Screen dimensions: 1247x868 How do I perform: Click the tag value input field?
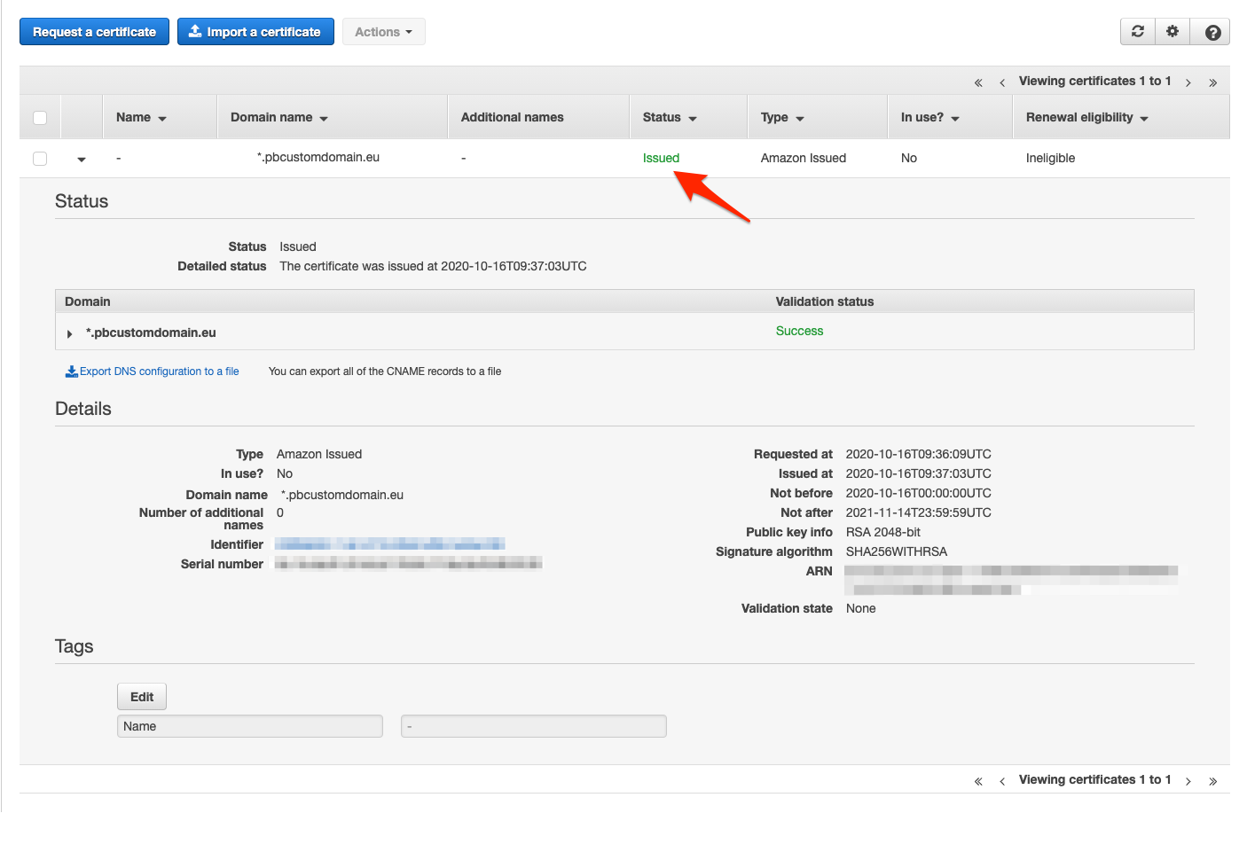tap(534, 726)
